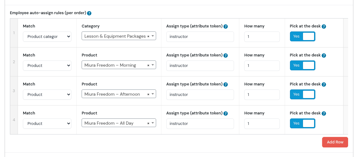
Task: Select row number 3 handle
Action: (x=14, y=91)
